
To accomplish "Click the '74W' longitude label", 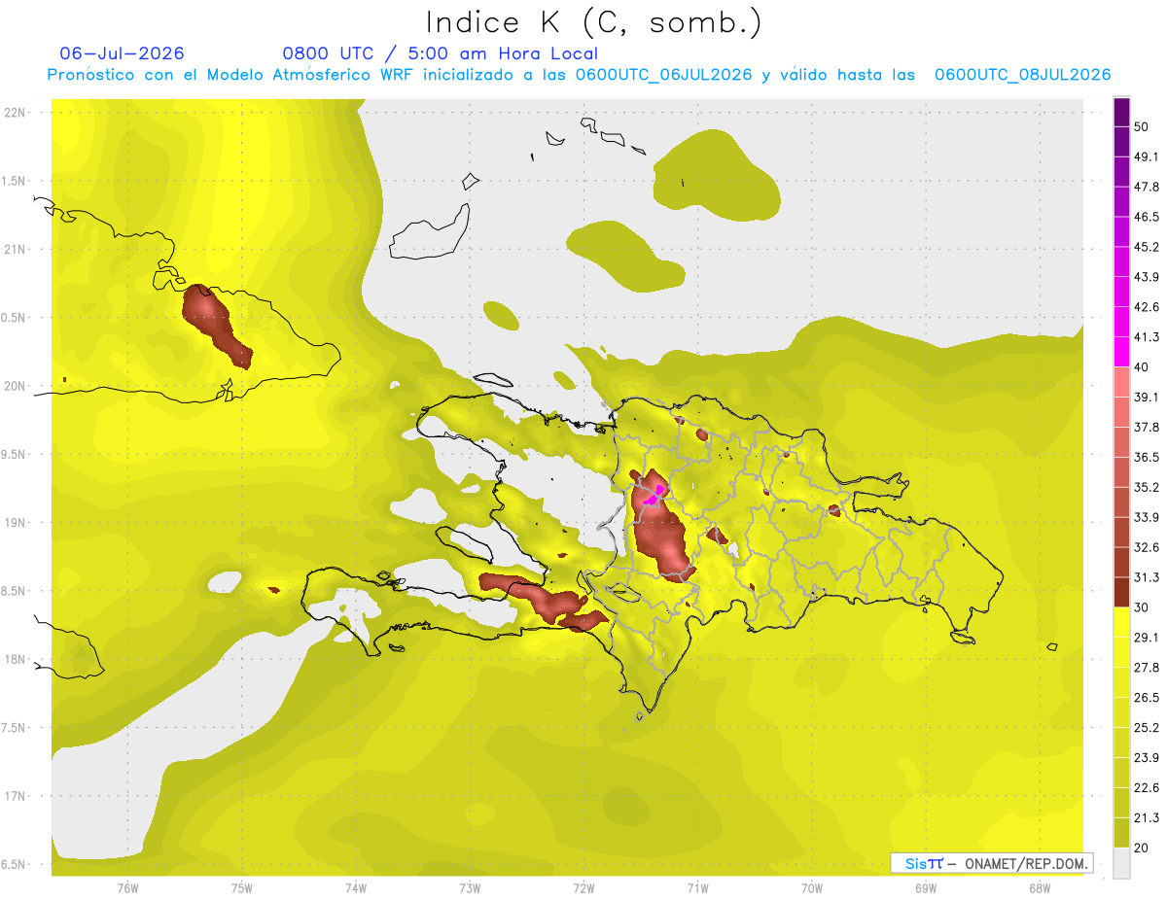I will pos(356,887).
